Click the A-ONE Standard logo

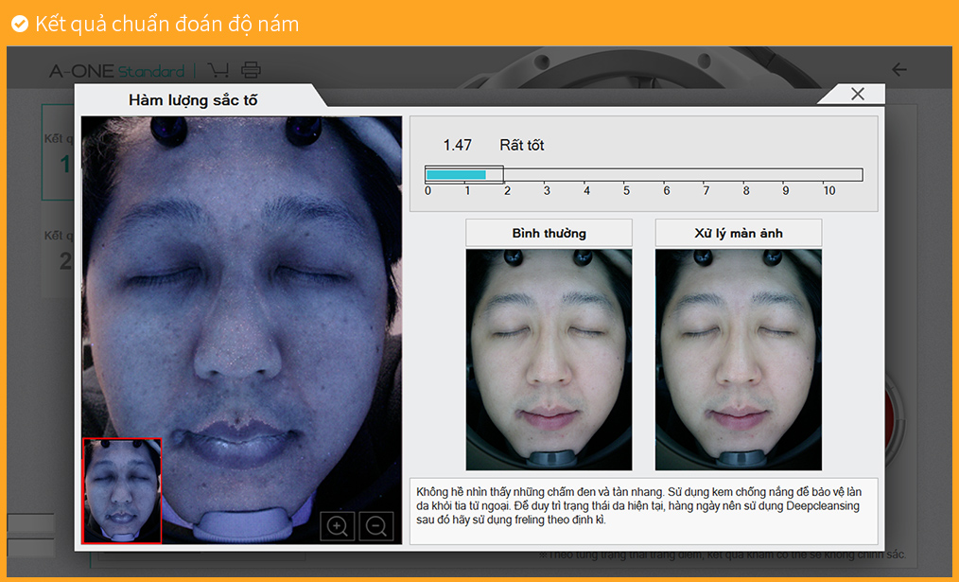116,71
